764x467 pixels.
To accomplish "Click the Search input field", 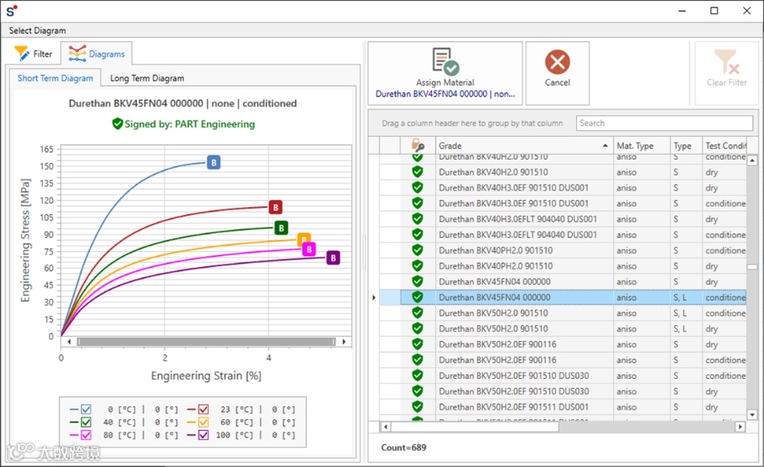I will pos(664,124).
